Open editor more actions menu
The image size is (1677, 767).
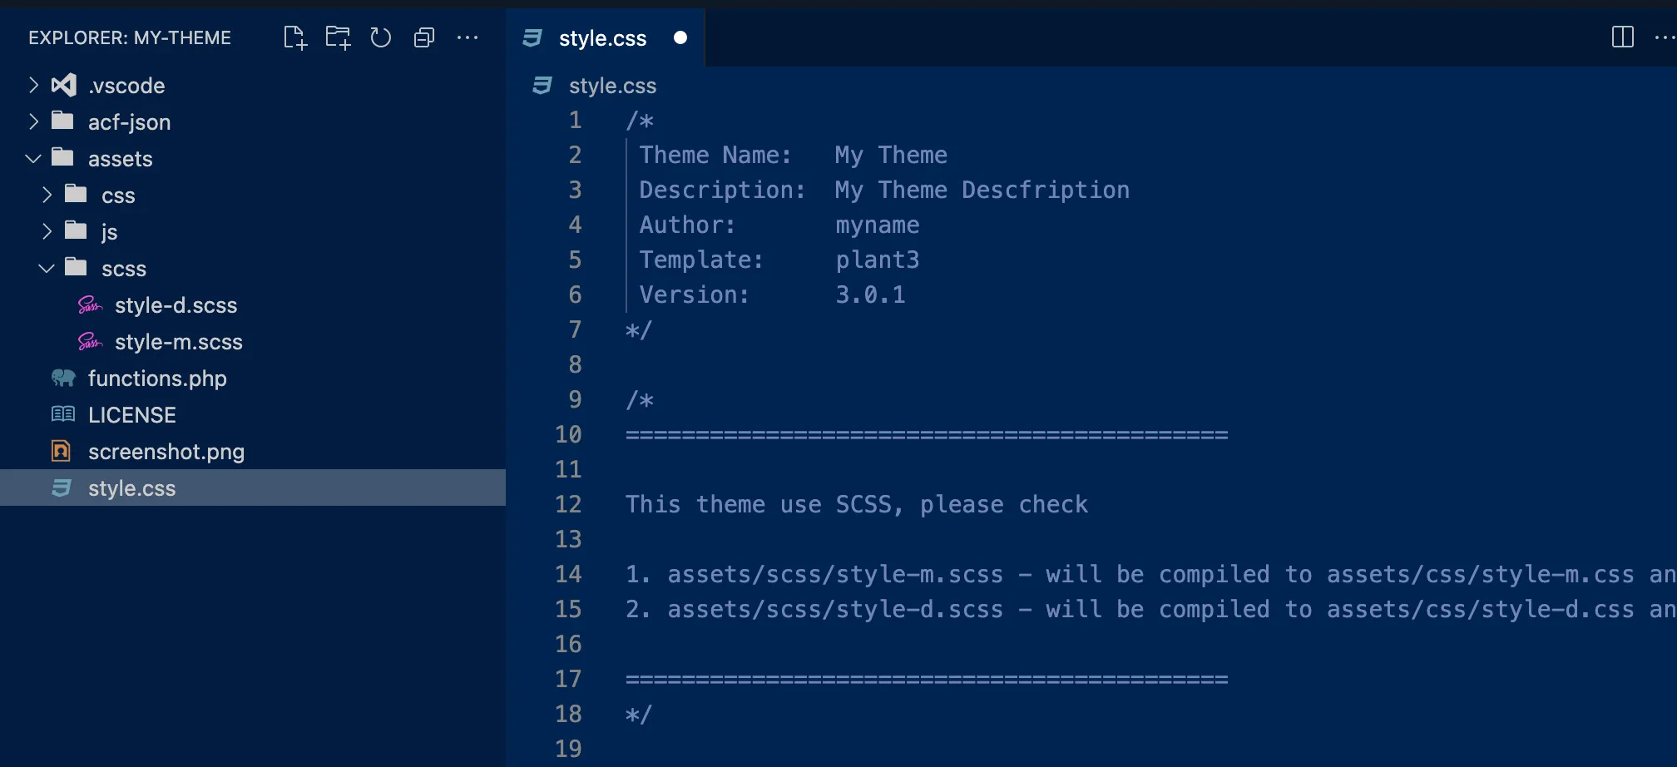(x=1665, y=37)
